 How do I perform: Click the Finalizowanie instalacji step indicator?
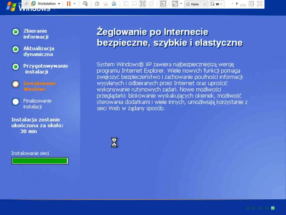[16, 102]
